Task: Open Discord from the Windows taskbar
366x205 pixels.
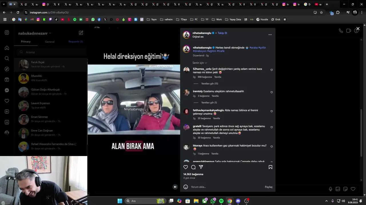Action: [x=238, y=201]
